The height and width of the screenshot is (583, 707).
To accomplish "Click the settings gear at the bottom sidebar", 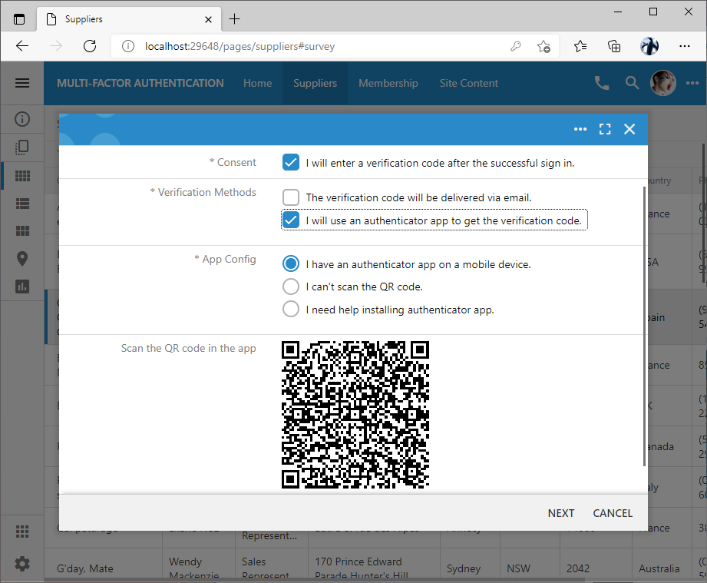I will point(21,564).
